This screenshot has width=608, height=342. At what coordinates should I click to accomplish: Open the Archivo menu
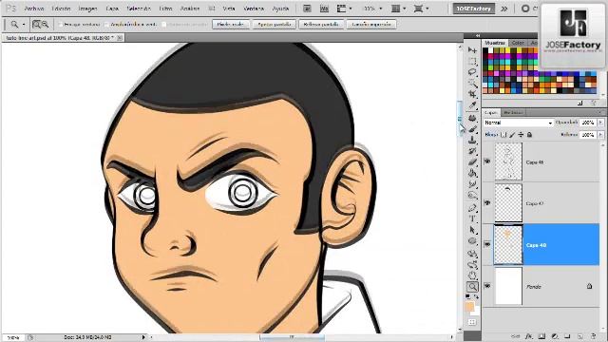point(34,9)
